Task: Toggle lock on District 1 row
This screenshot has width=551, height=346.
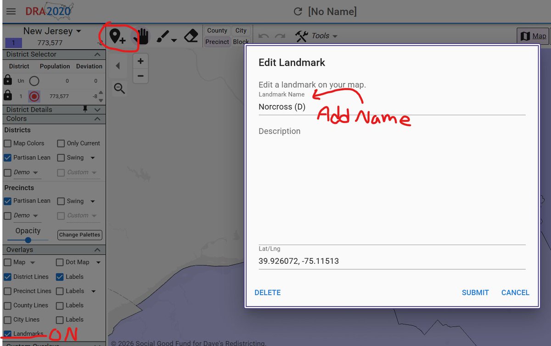Action: pos(7,95)
